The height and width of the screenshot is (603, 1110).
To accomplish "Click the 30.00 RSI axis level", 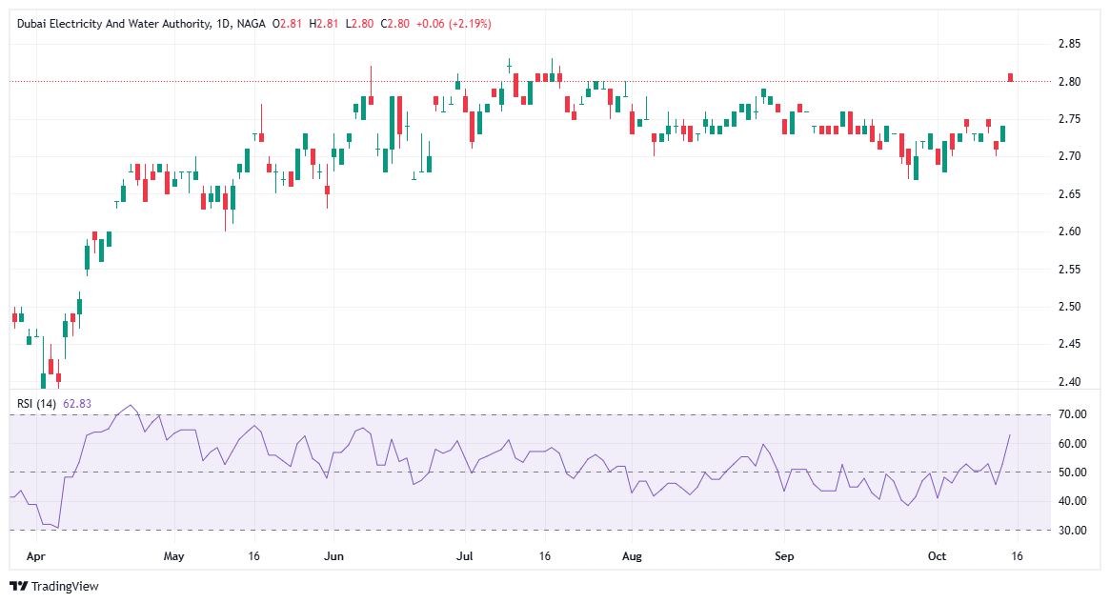I will (1068, 530).
